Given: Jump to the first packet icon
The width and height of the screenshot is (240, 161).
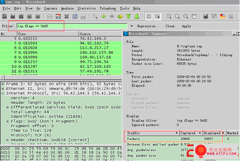Looking at the screenshot, I should pyautogui.click(x=128, y=16).
